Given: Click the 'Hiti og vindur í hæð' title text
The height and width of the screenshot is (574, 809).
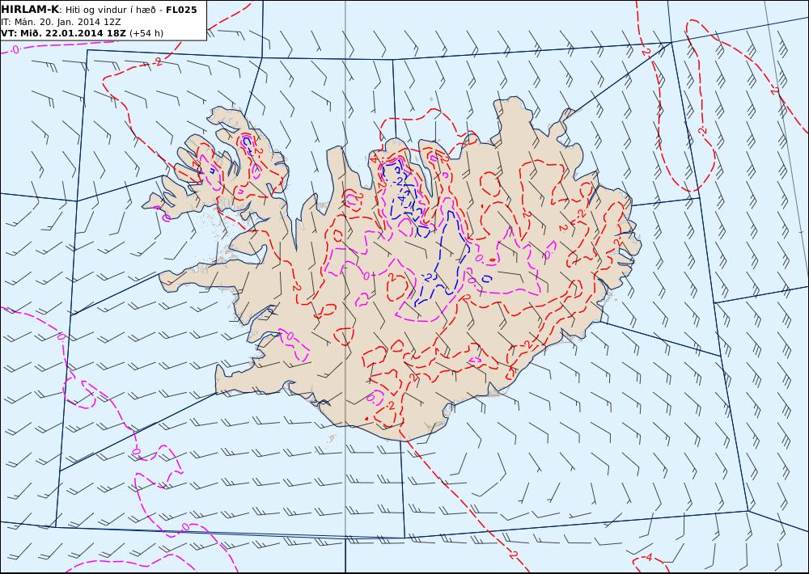Looking at the screenshot, I should [x=110, y=10].
